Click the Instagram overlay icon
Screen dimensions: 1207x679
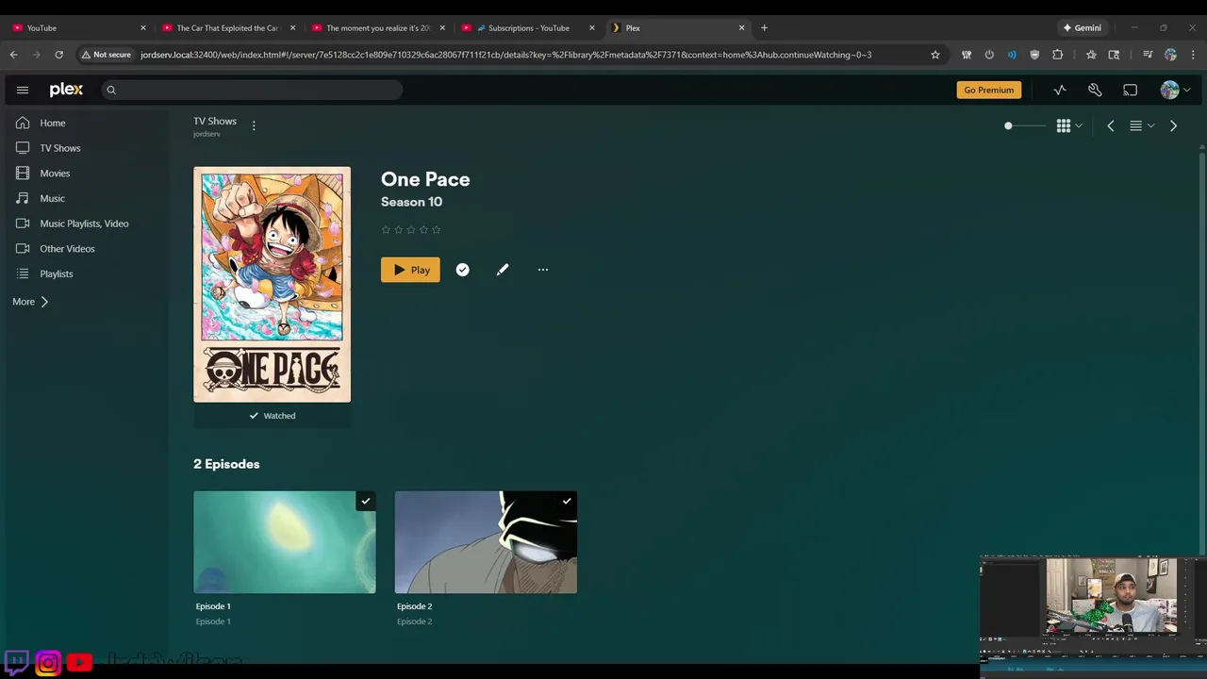[48, 663]
